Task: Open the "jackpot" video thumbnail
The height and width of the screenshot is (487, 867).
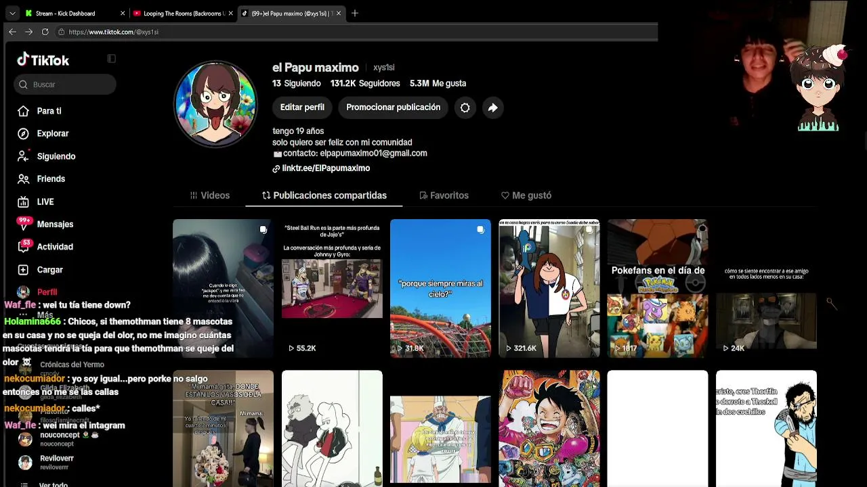Action: [x=223, y=288]
